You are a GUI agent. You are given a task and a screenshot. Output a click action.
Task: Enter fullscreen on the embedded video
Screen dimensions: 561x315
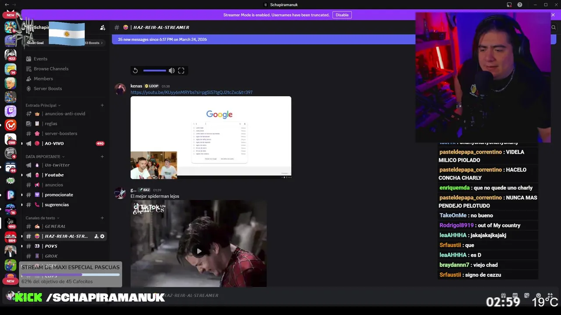pos(181,70)
